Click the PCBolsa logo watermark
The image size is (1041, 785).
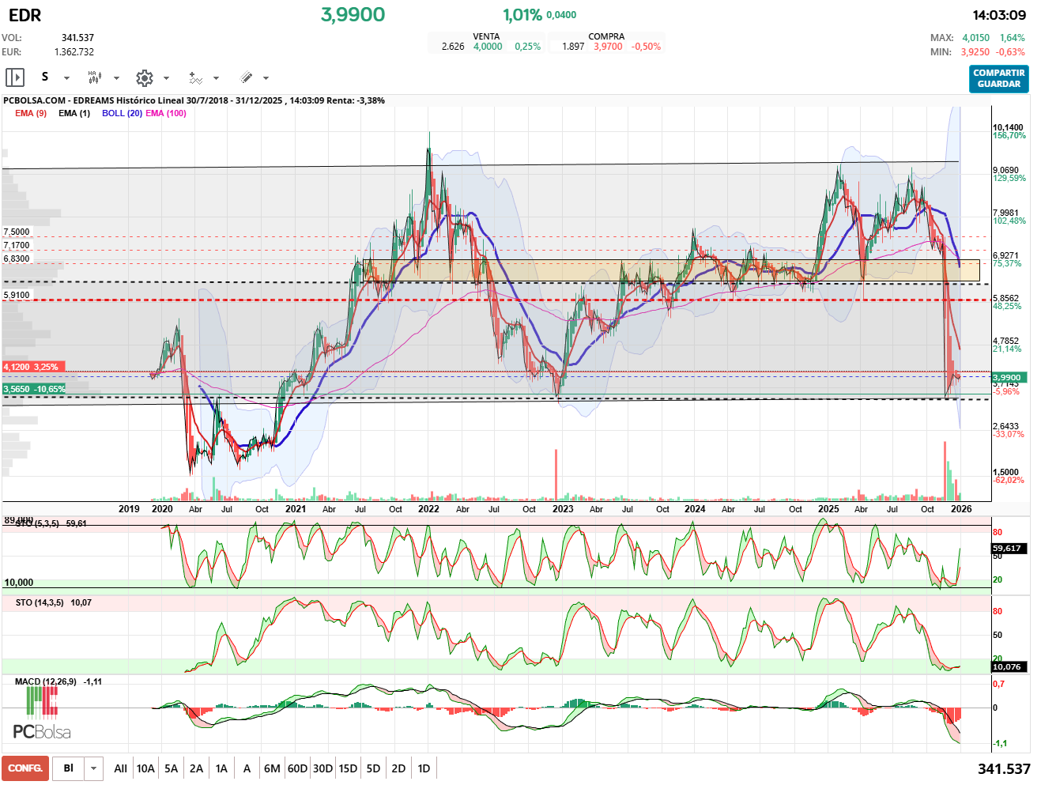tap(41, 715)
